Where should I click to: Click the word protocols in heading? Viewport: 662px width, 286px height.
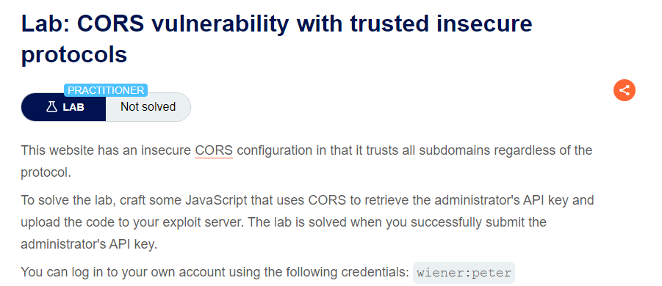point(74,54)
